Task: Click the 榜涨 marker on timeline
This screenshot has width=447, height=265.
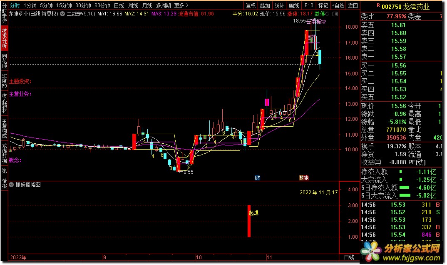Action: (x=304, y=178)
